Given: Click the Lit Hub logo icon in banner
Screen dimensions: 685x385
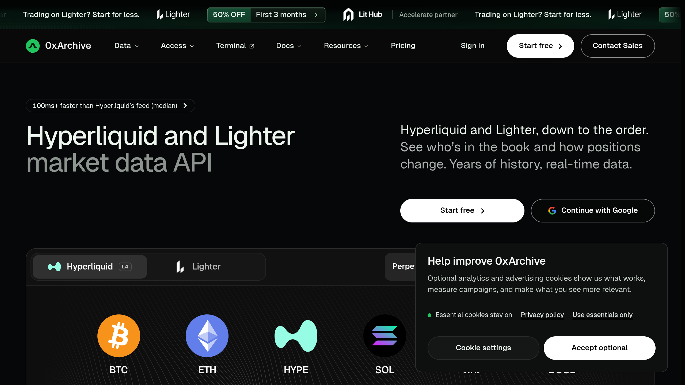Looking at the screenshot, I should (348, 14).
